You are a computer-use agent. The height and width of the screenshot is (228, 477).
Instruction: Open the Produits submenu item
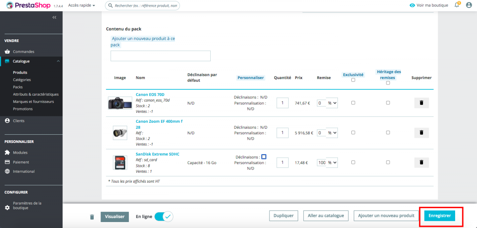click(x=20, y=73)
